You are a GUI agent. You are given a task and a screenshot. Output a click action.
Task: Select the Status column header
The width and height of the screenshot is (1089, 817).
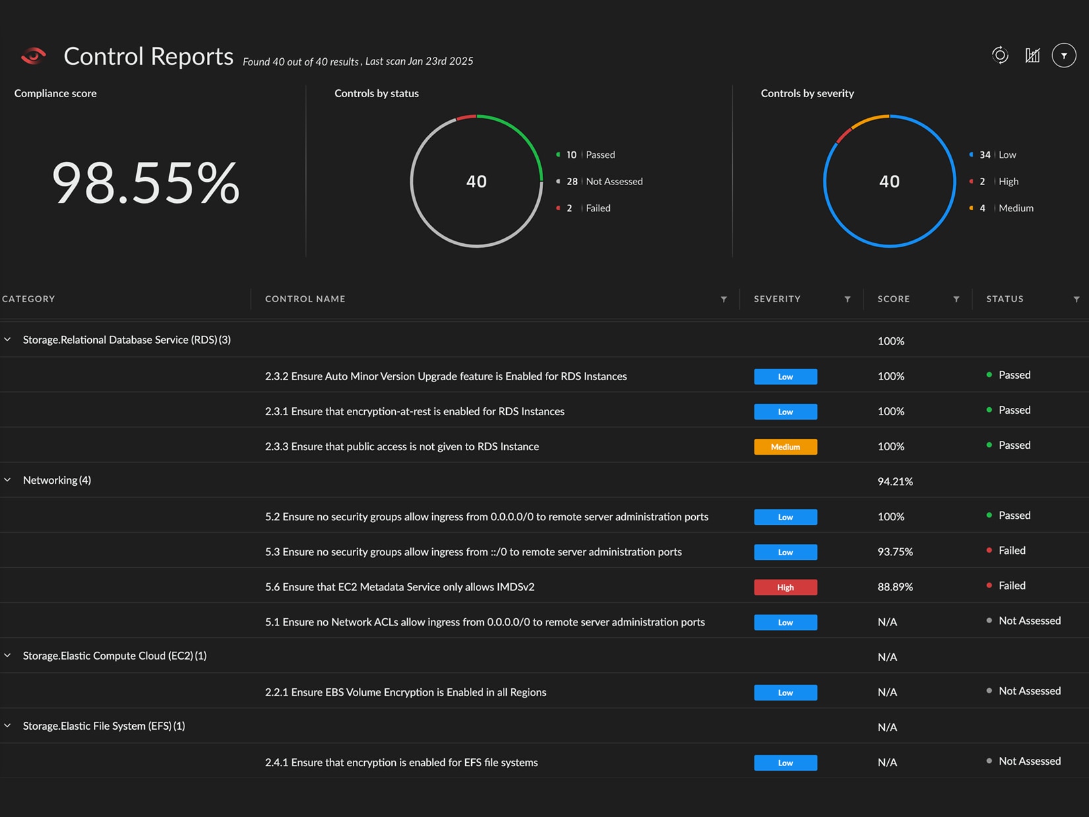(x=1004, y=299)
